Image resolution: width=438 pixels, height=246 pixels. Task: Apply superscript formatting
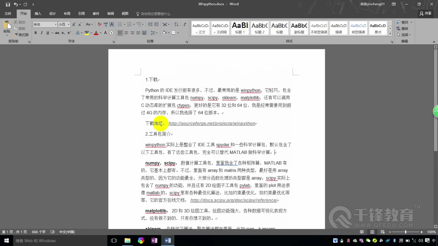(x=69, y=32)
